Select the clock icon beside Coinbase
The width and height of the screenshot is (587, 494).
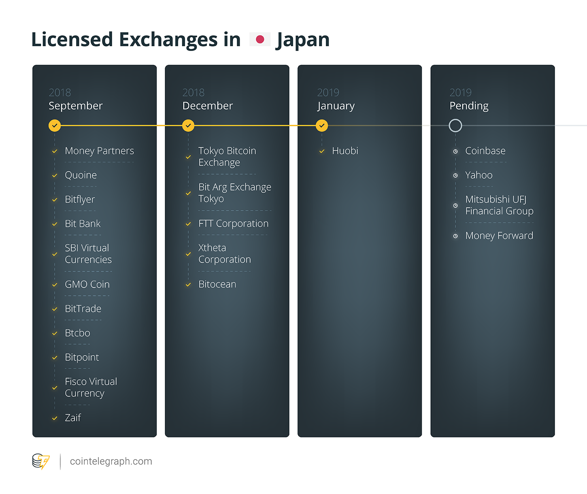click(x=455, y=151)
